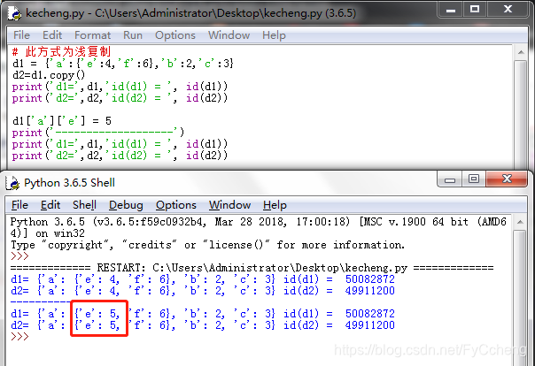Click Python icon in Shell title bar
Viewport: 535px width, 366px height.
(13, 183)
